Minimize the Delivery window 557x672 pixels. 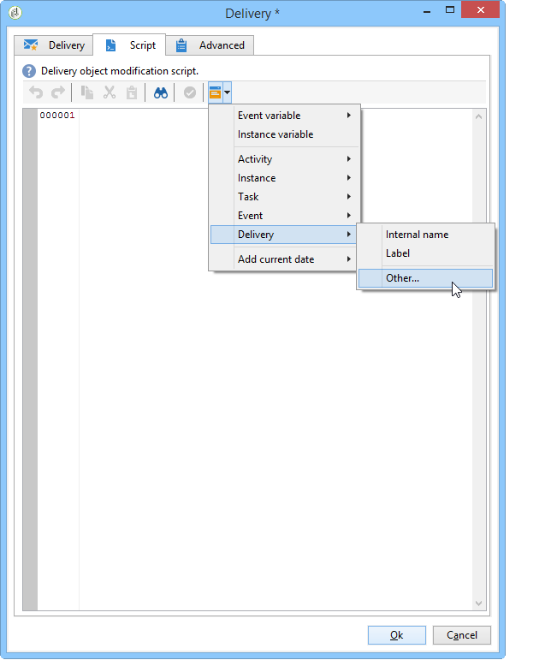click(x=427, y=10)
